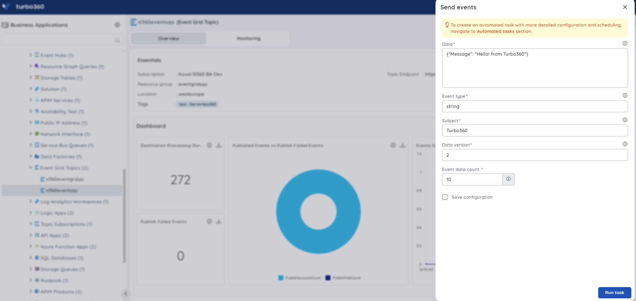Select sl360eventsqa topic

pos(62,190)
